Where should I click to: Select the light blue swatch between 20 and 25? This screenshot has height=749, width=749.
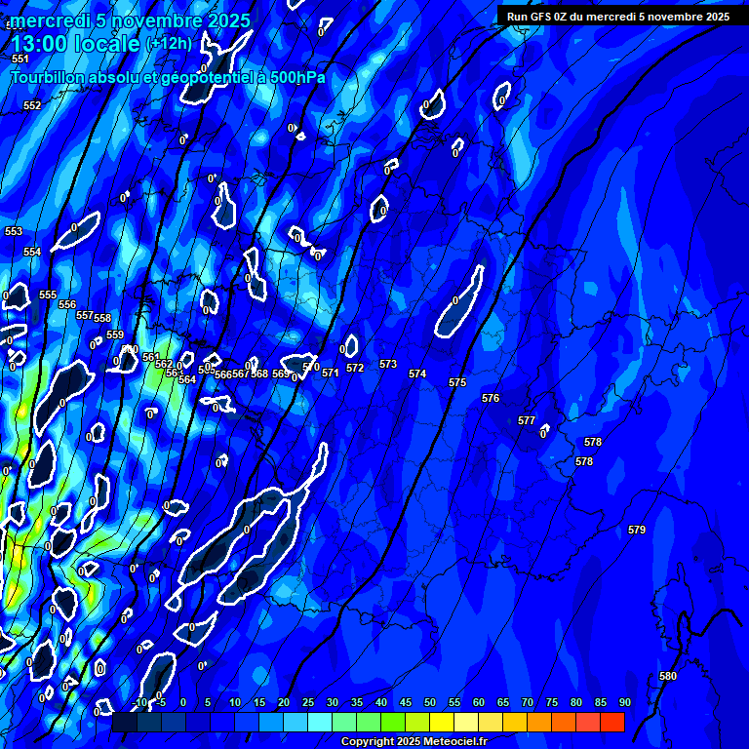296,723
